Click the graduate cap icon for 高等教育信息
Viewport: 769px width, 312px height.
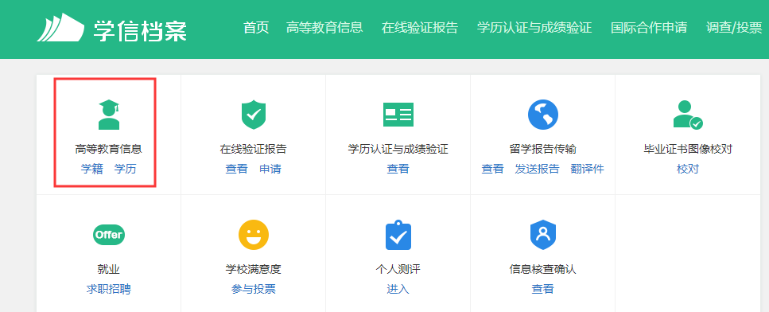[109, 115]
